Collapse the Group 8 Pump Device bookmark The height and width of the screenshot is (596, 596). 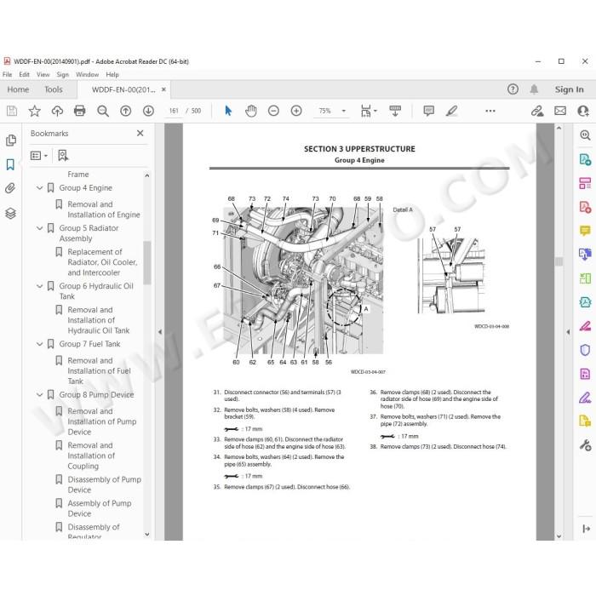(39, 394)
